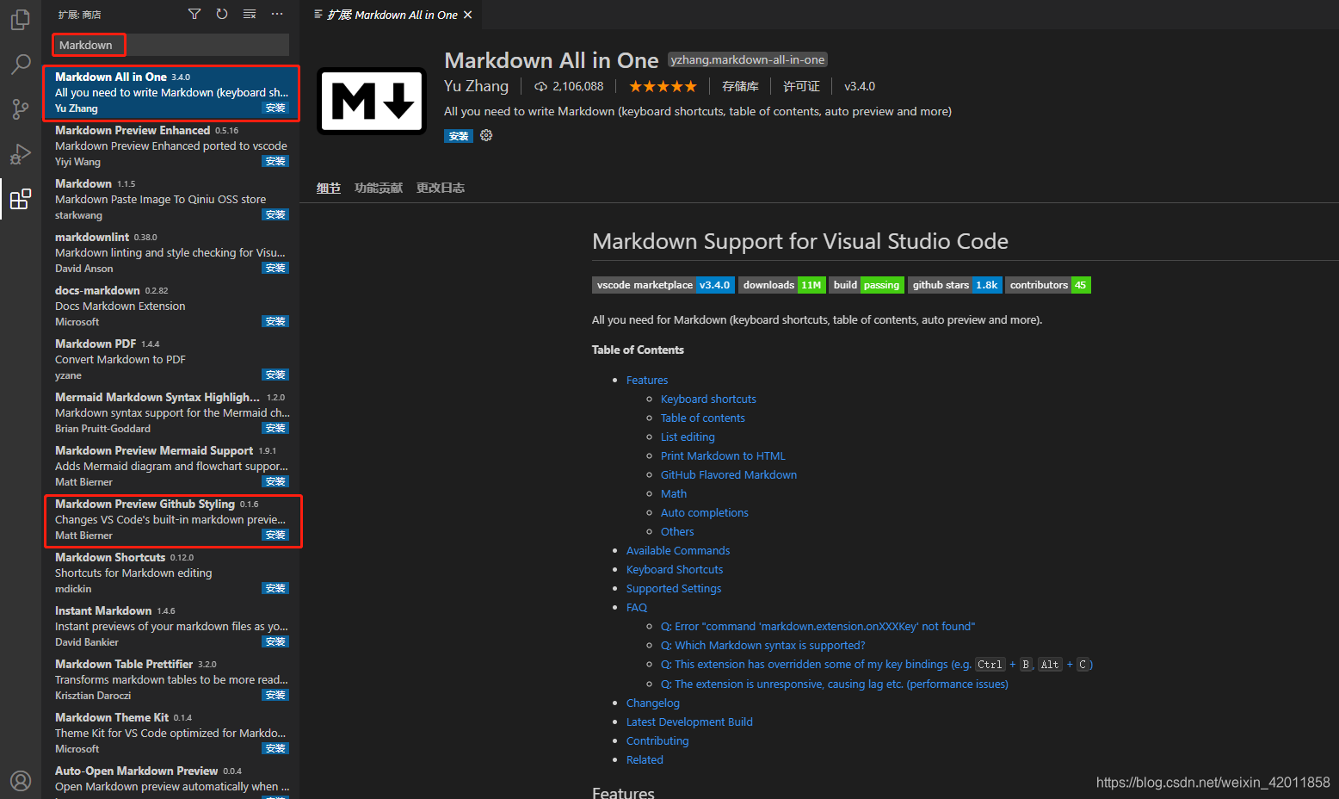This screenshot has width=1339, height=799.
Task: Open the Contributing link
Action: (657, 740)
